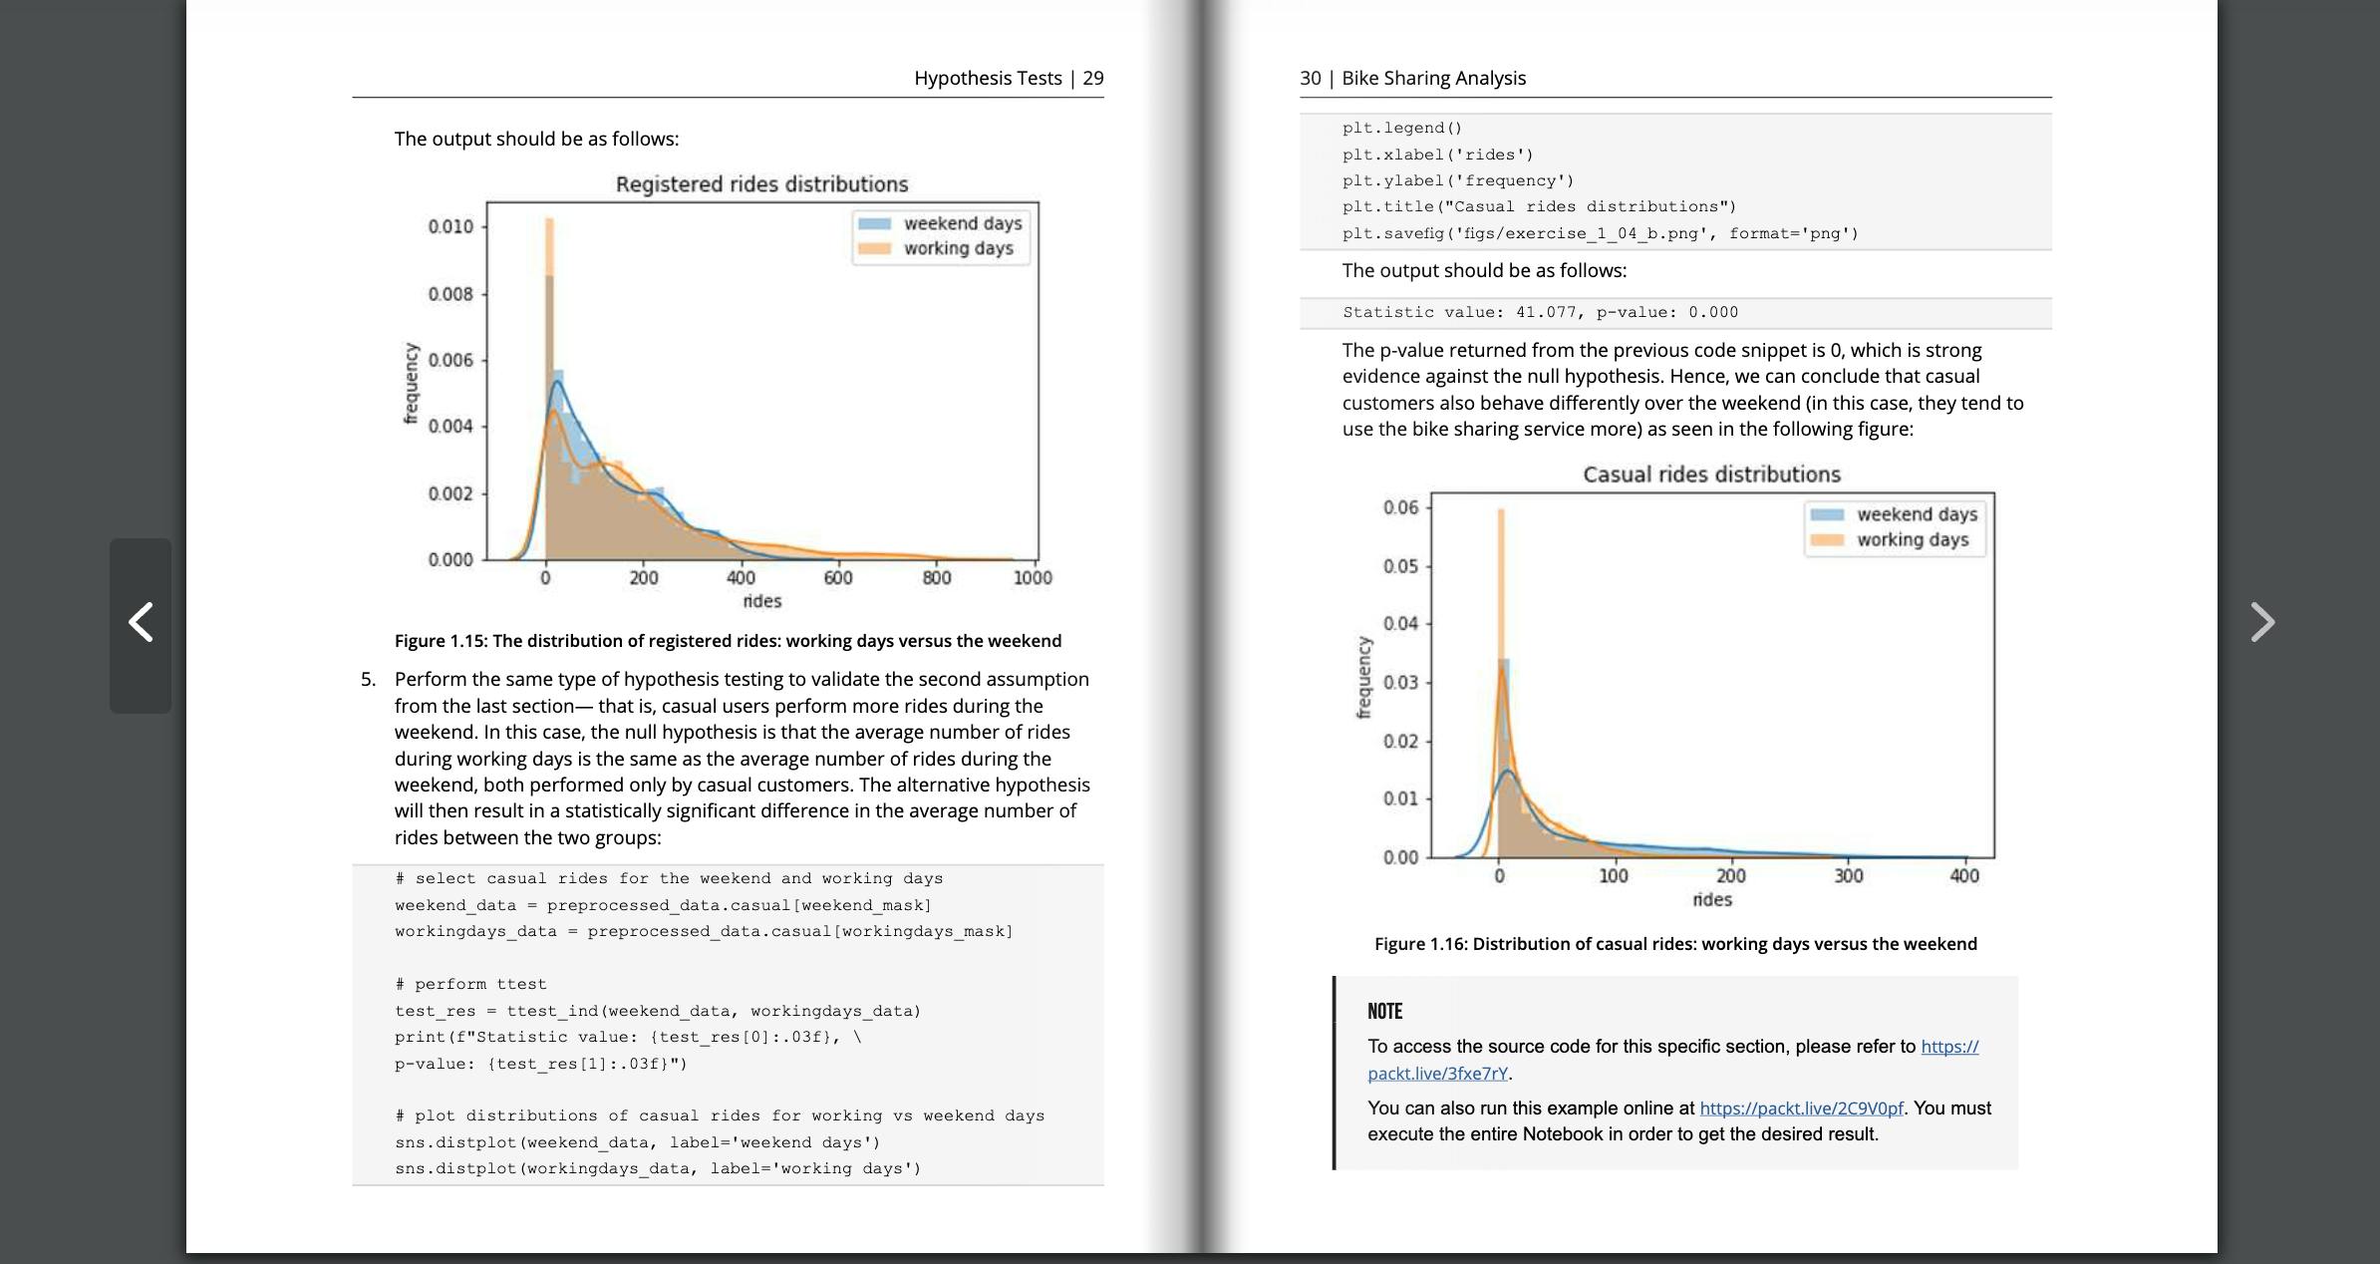Click the Registered rides distributions chart title

[x=761, y=184]
